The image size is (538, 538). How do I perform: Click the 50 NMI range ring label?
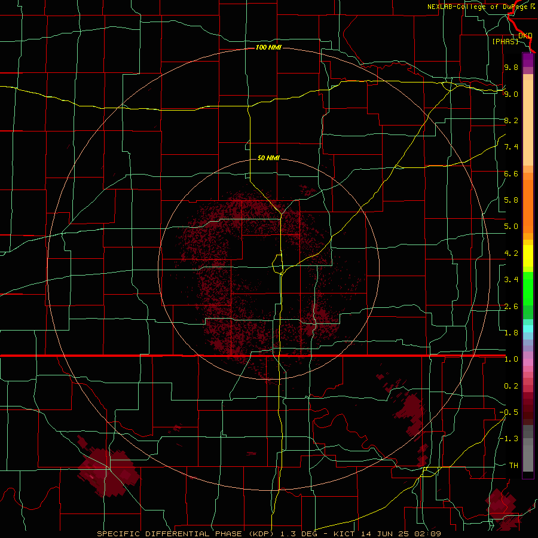pyautogui.click(x=268, y=158)
